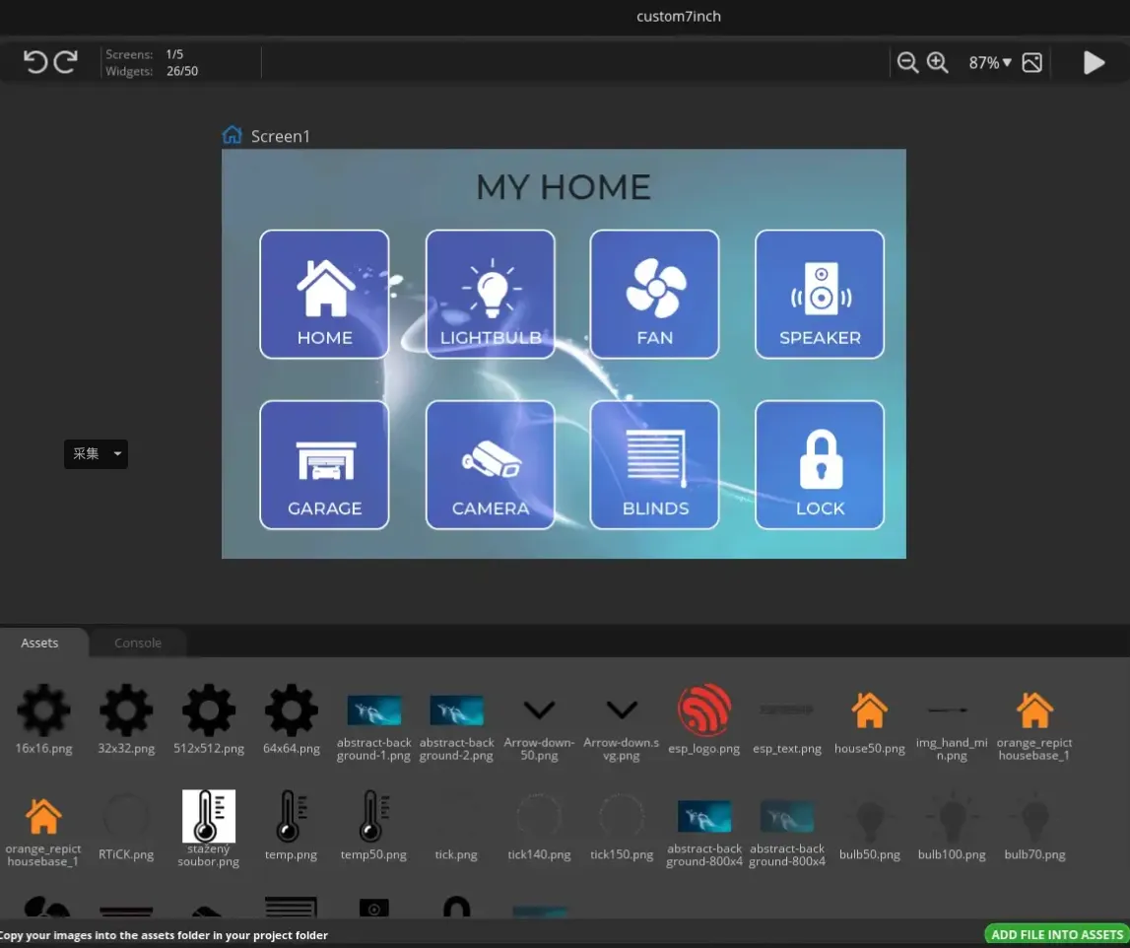Select the LOCK tile on canvas
The image size is (1130, 948).
(820, 465)
